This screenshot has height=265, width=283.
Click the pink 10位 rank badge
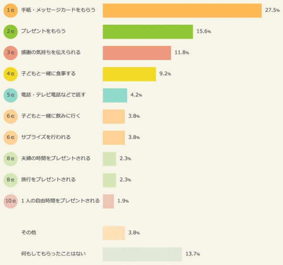tap(10, 201)
